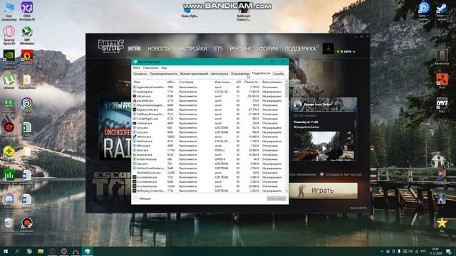Sort by the ЦП column header

238,82
